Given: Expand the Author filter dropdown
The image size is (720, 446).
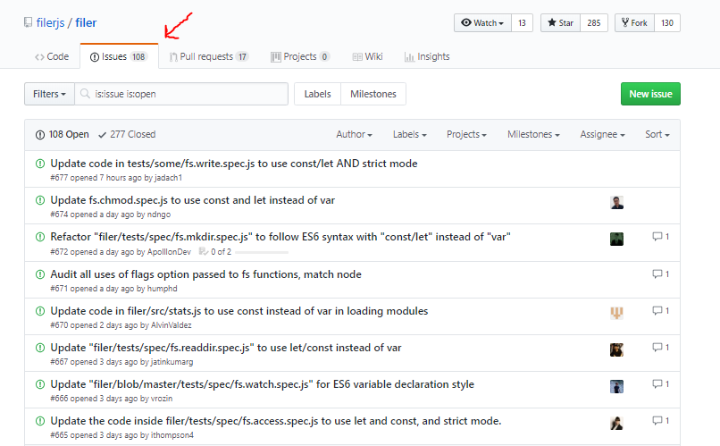Looking at the screenshot, I should (354, 134).
